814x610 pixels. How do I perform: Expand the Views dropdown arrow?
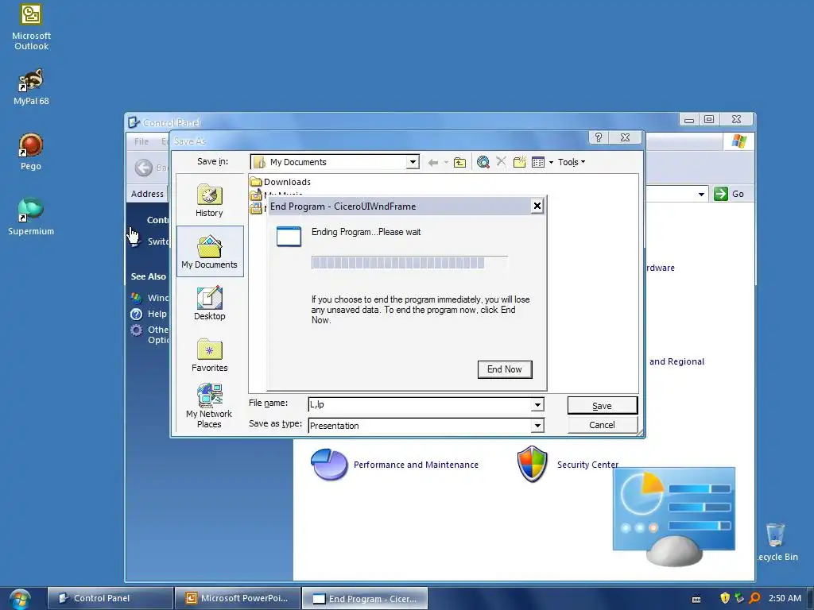(551, 162)
